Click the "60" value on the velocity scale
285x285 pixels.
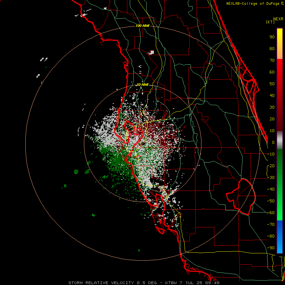pos(272,72)
